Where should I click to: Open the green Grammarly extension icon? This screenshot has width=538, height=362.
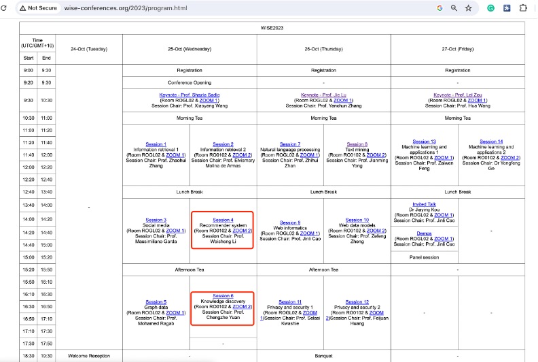[491, 8]
